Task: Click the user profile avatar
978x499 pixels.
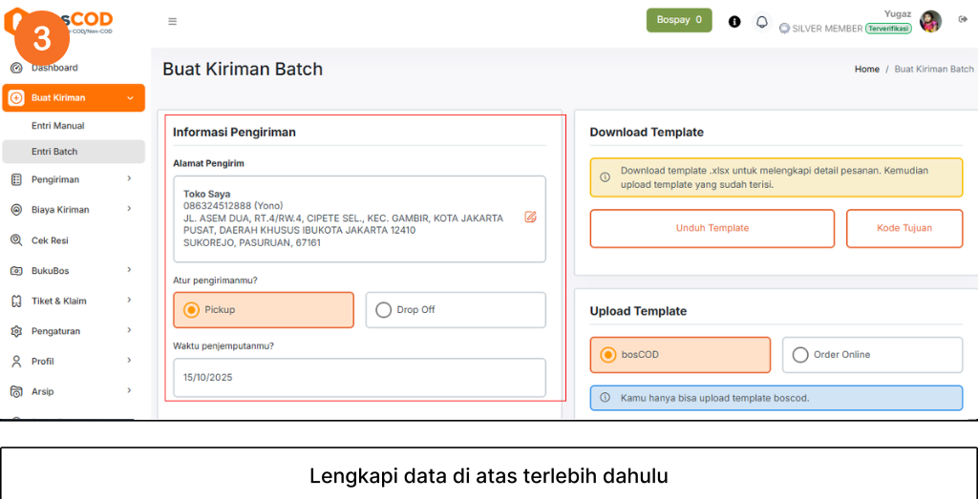Action: click(930, 22)
